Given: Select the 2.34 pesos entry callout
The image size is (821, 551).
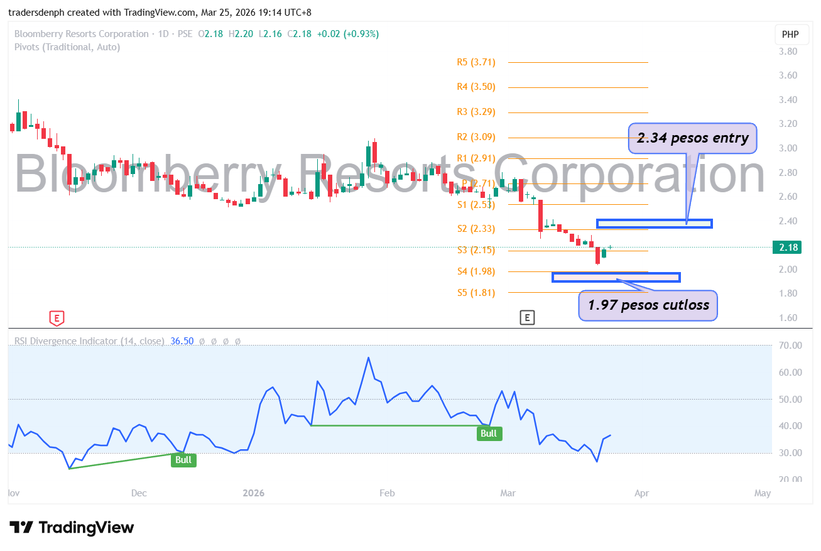Looking at the screenshot, I should pos(692,138).
